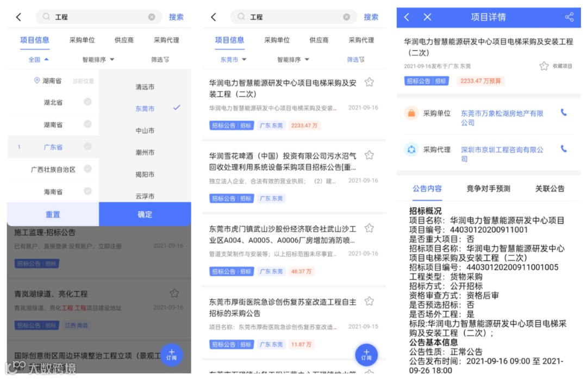Tap the 采购代理 round icon
Image resolution: width=587 pixels, height=379 pixels.
pyautogui.click(x=411, y=150)
